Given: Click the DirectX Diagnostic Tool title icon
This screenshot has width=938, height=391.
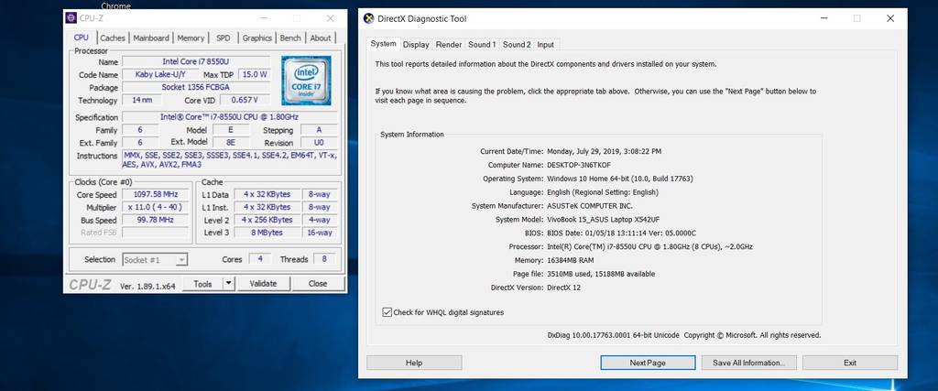Looking at the screenshot, I should (368, 17).
